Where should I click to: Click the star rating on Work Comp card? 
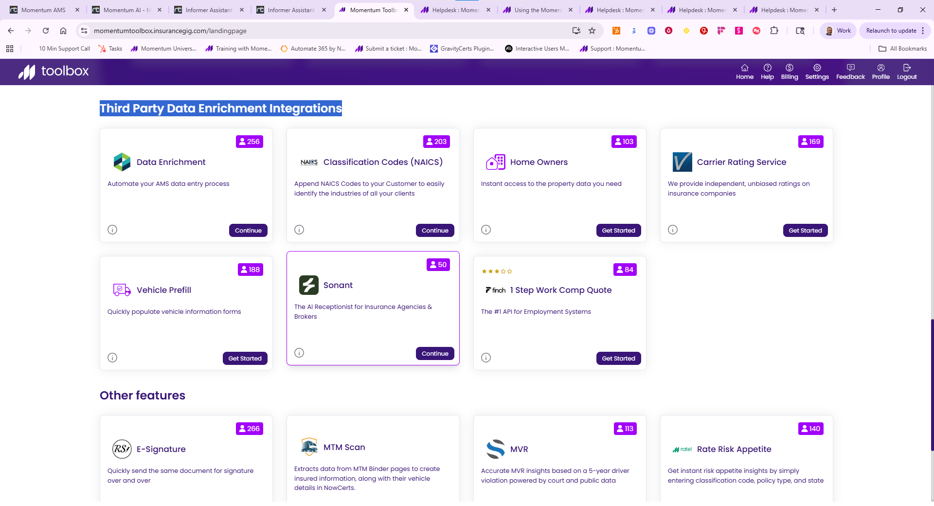[x=497, y=271]
